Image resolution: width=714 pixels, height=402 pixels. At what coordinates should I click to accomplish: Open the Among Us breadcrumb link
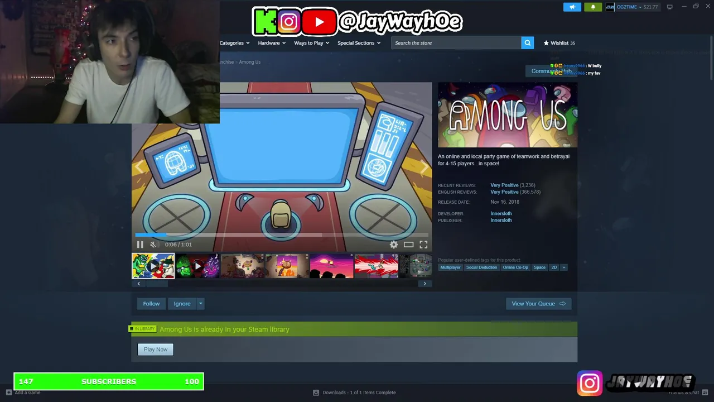(x=250, y=62)
